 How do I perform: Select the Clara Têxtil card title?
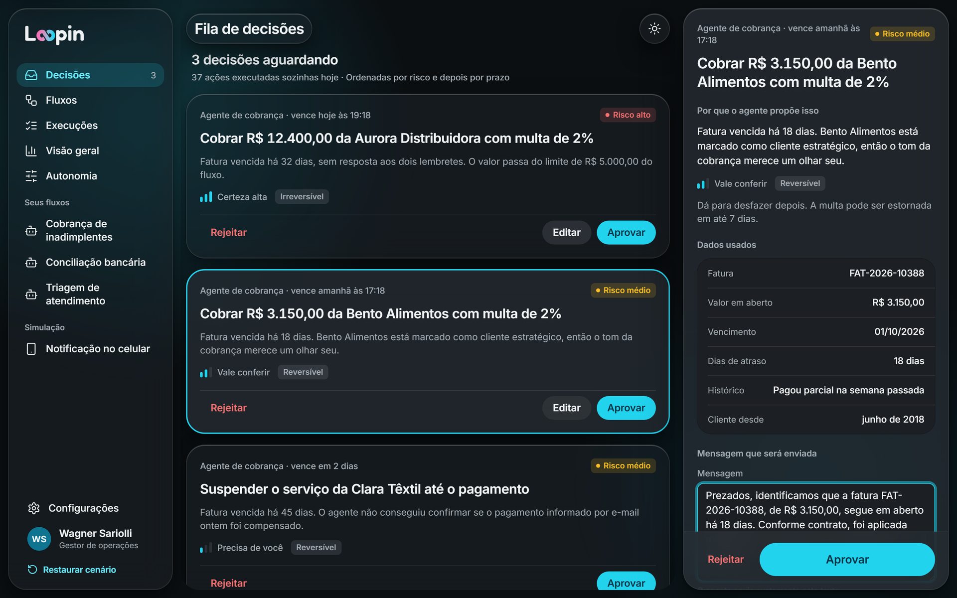364,489
